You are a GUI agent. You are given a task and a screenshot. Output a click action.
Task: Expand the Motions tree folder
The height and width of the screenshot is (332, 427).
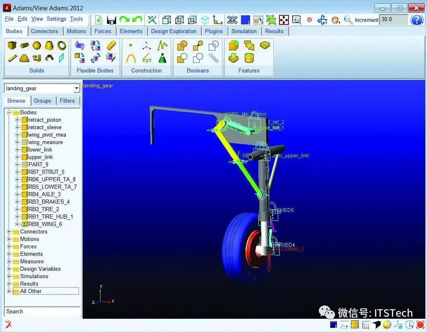(9, 239)
